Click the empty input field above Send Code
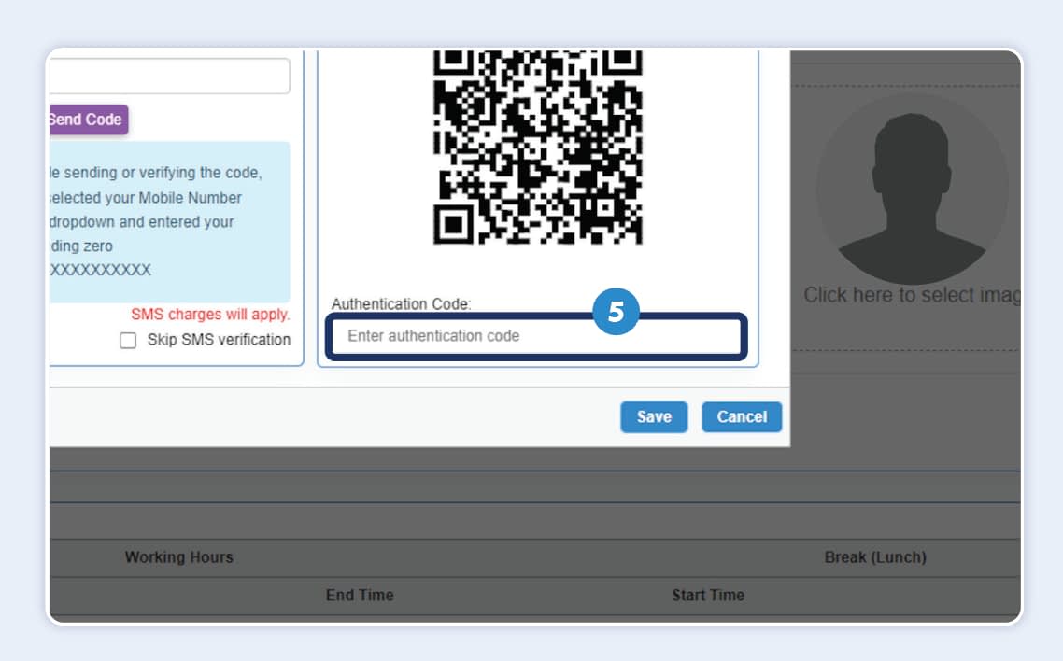 (169, 76)
